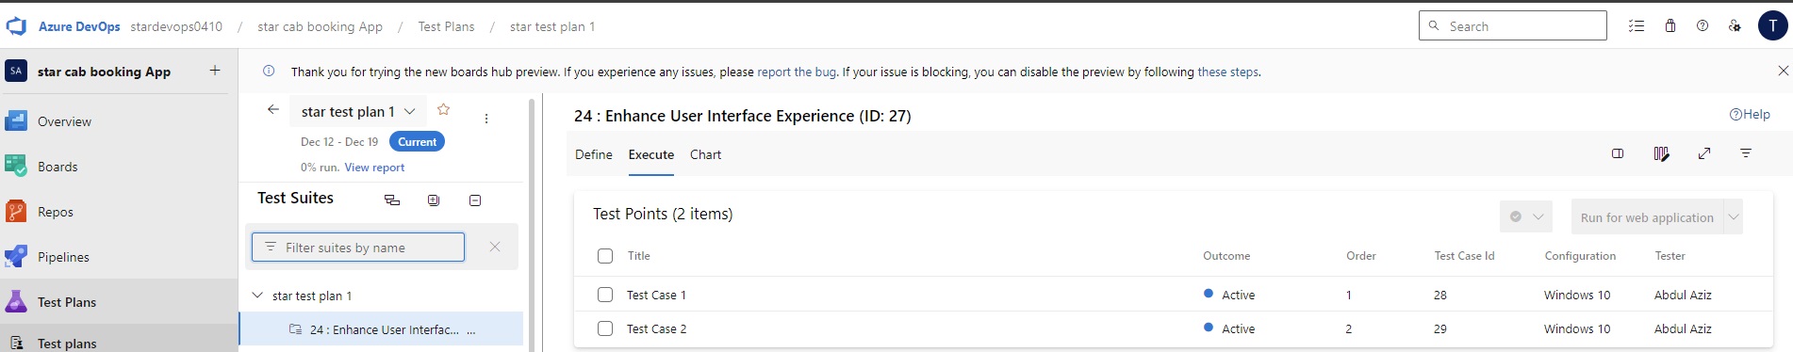Collapse the star test plan 1 tree node
The height and width of the screenshot is (352, 1793).
(x=256, y=296)
